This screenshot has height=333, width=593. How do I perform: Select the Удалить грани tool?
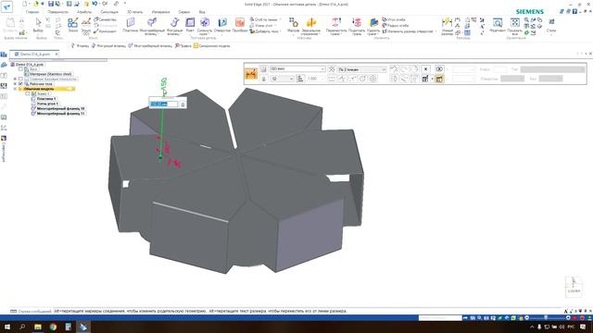point(373,26)
